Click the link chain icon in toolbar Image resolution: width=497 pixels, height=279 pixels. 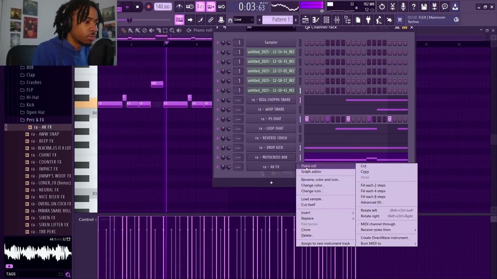[x=211, y=20]
